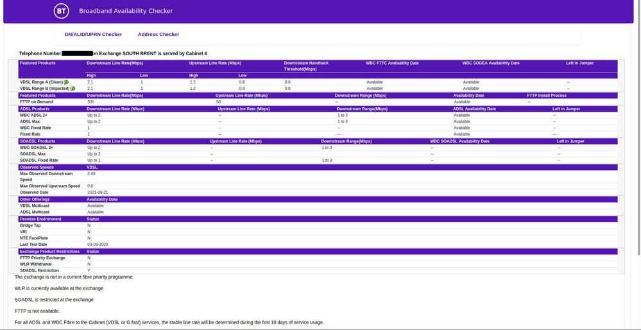Click the VDSL Multicast row label
Screen dimensions: 641x330
pyautogui.click(x=35, y=205)
